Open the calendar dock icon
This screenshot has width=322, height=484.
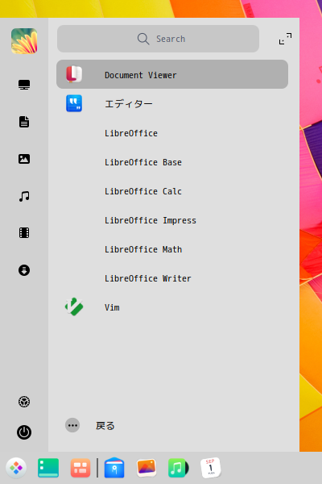[210, 468]
